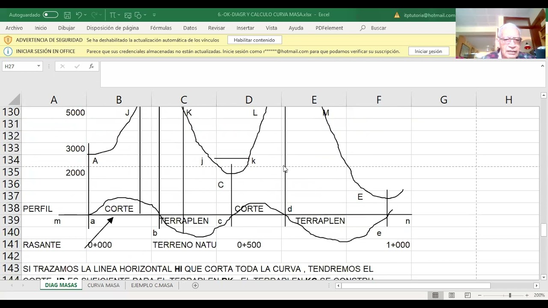This screenshot has height=308, width=548.
Task: Click the zoom out minus button
Action: pos(480,295)
